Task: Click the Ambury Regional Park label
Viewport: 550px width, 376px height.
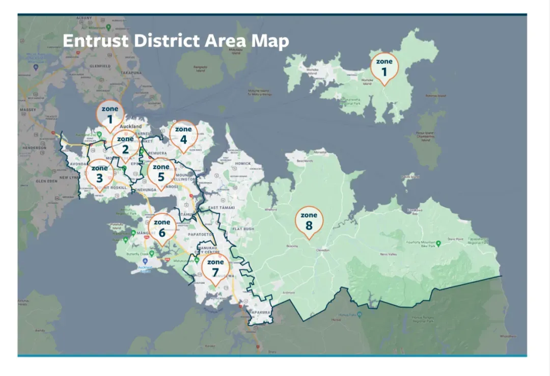Action: point(126,212)
